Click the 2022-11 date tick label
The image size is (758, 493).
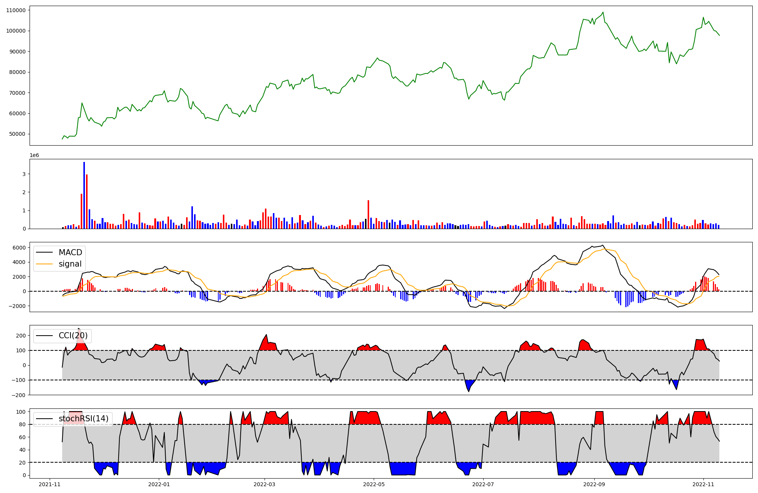(x=703, y=484)
